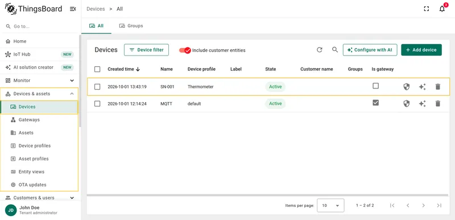The width and height of the screenshot is (455, 220).
Task: Open Asset profiles in the sidebar
Action: 39,159
